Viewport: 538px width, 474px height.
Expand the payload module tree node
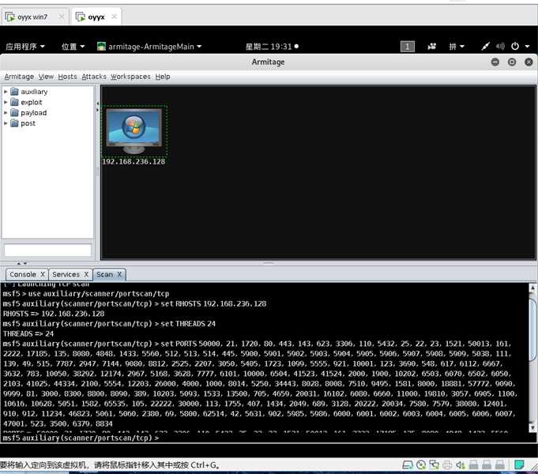[x=6, y=113]
